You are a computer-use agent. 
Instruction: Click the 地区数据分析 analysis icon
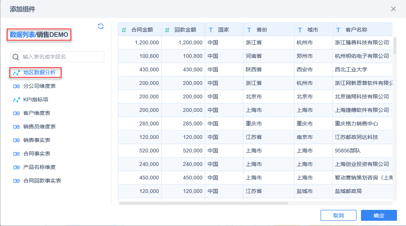pos(16,72)
